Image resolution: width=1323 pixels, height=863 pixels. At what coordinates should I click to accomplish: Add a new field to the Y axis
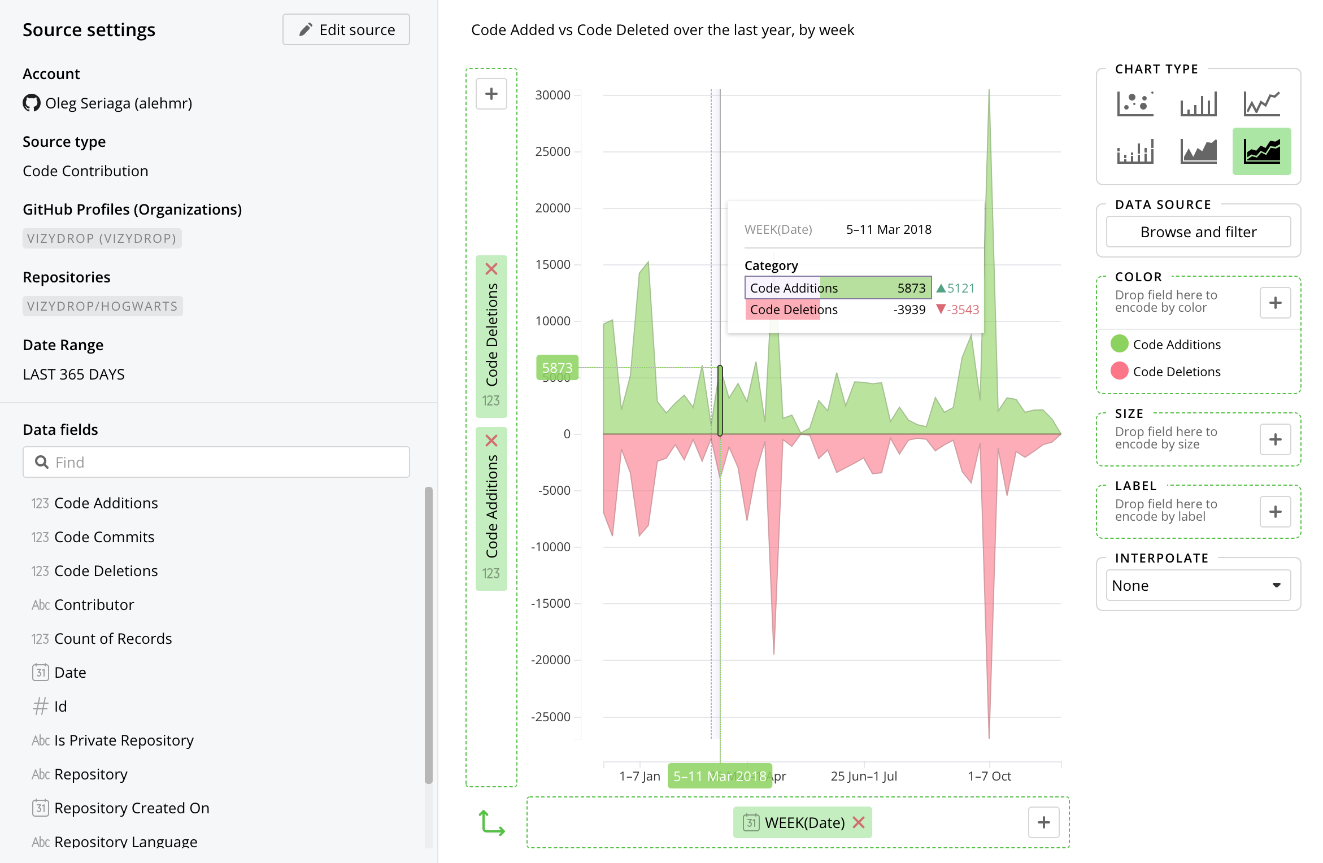pos(491,94)
